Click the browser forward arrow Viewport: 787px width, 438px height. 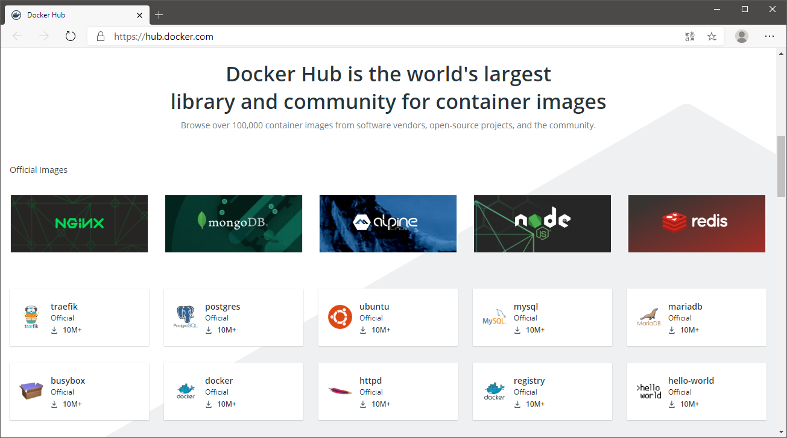[44, 36]
